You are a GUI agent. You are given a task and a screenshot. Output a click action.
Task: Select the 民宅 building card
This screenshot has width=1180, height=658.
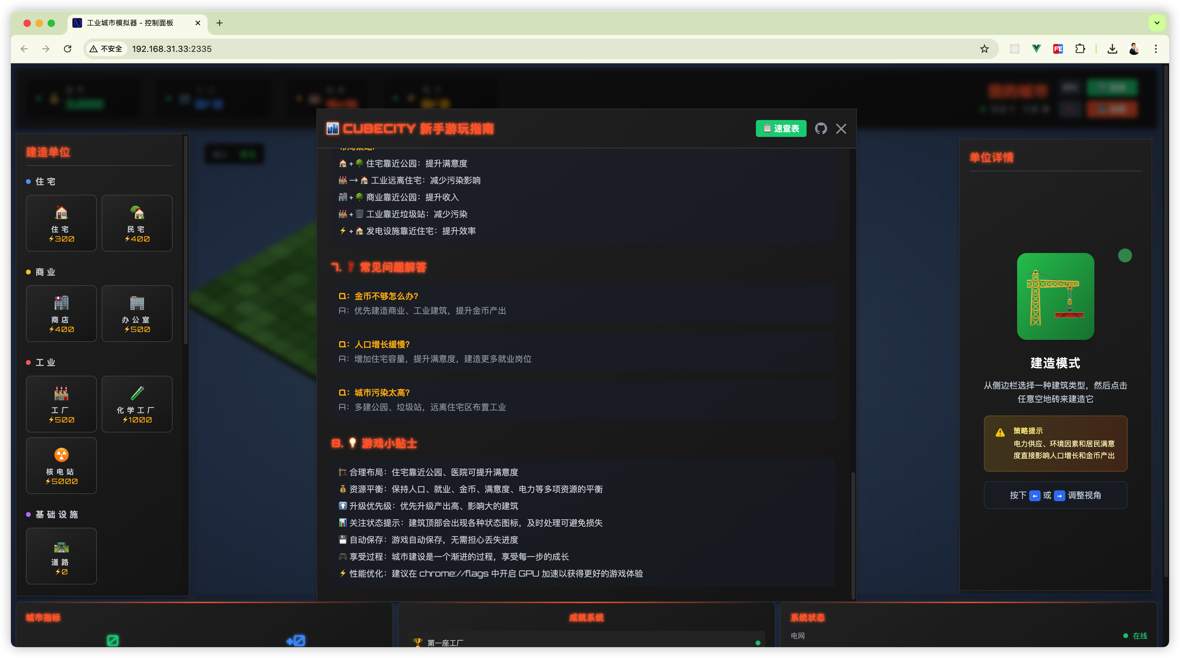click(x=137, y=223)
